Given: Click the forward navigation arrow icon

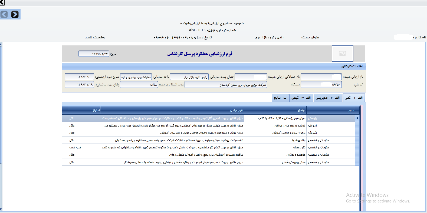Looking at the screenshot, I should coord(15,14).
